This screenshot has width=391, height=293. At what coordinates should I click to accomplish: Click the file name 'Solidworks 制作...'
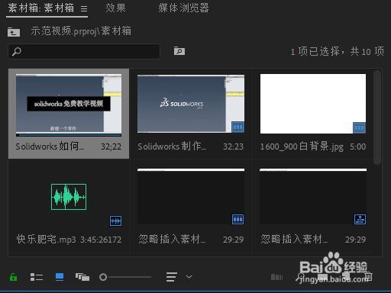(x=172, y=146)
